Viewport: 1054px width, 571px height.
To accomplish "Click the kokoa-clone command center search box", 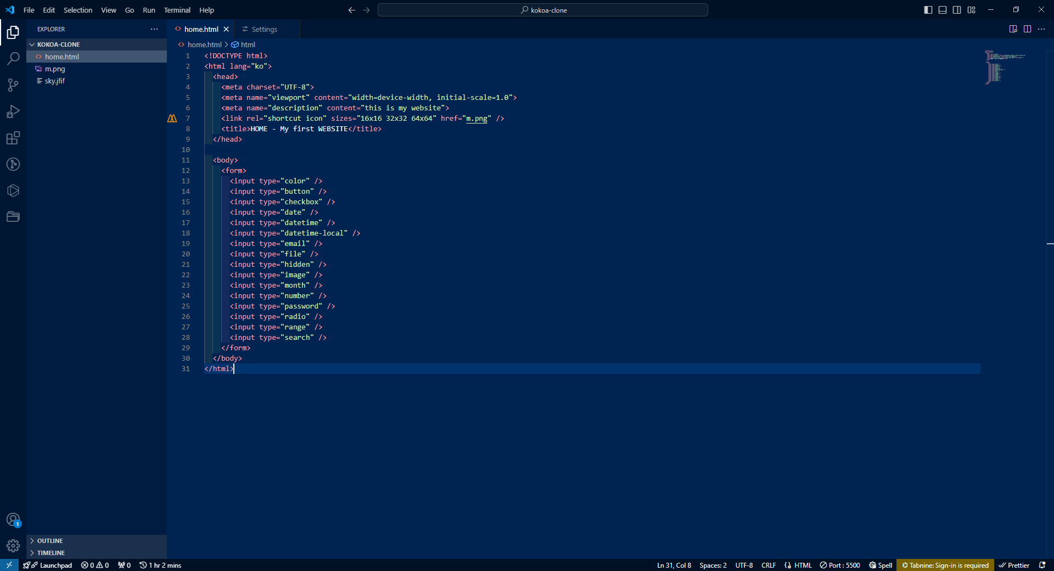I will point(543,10).
